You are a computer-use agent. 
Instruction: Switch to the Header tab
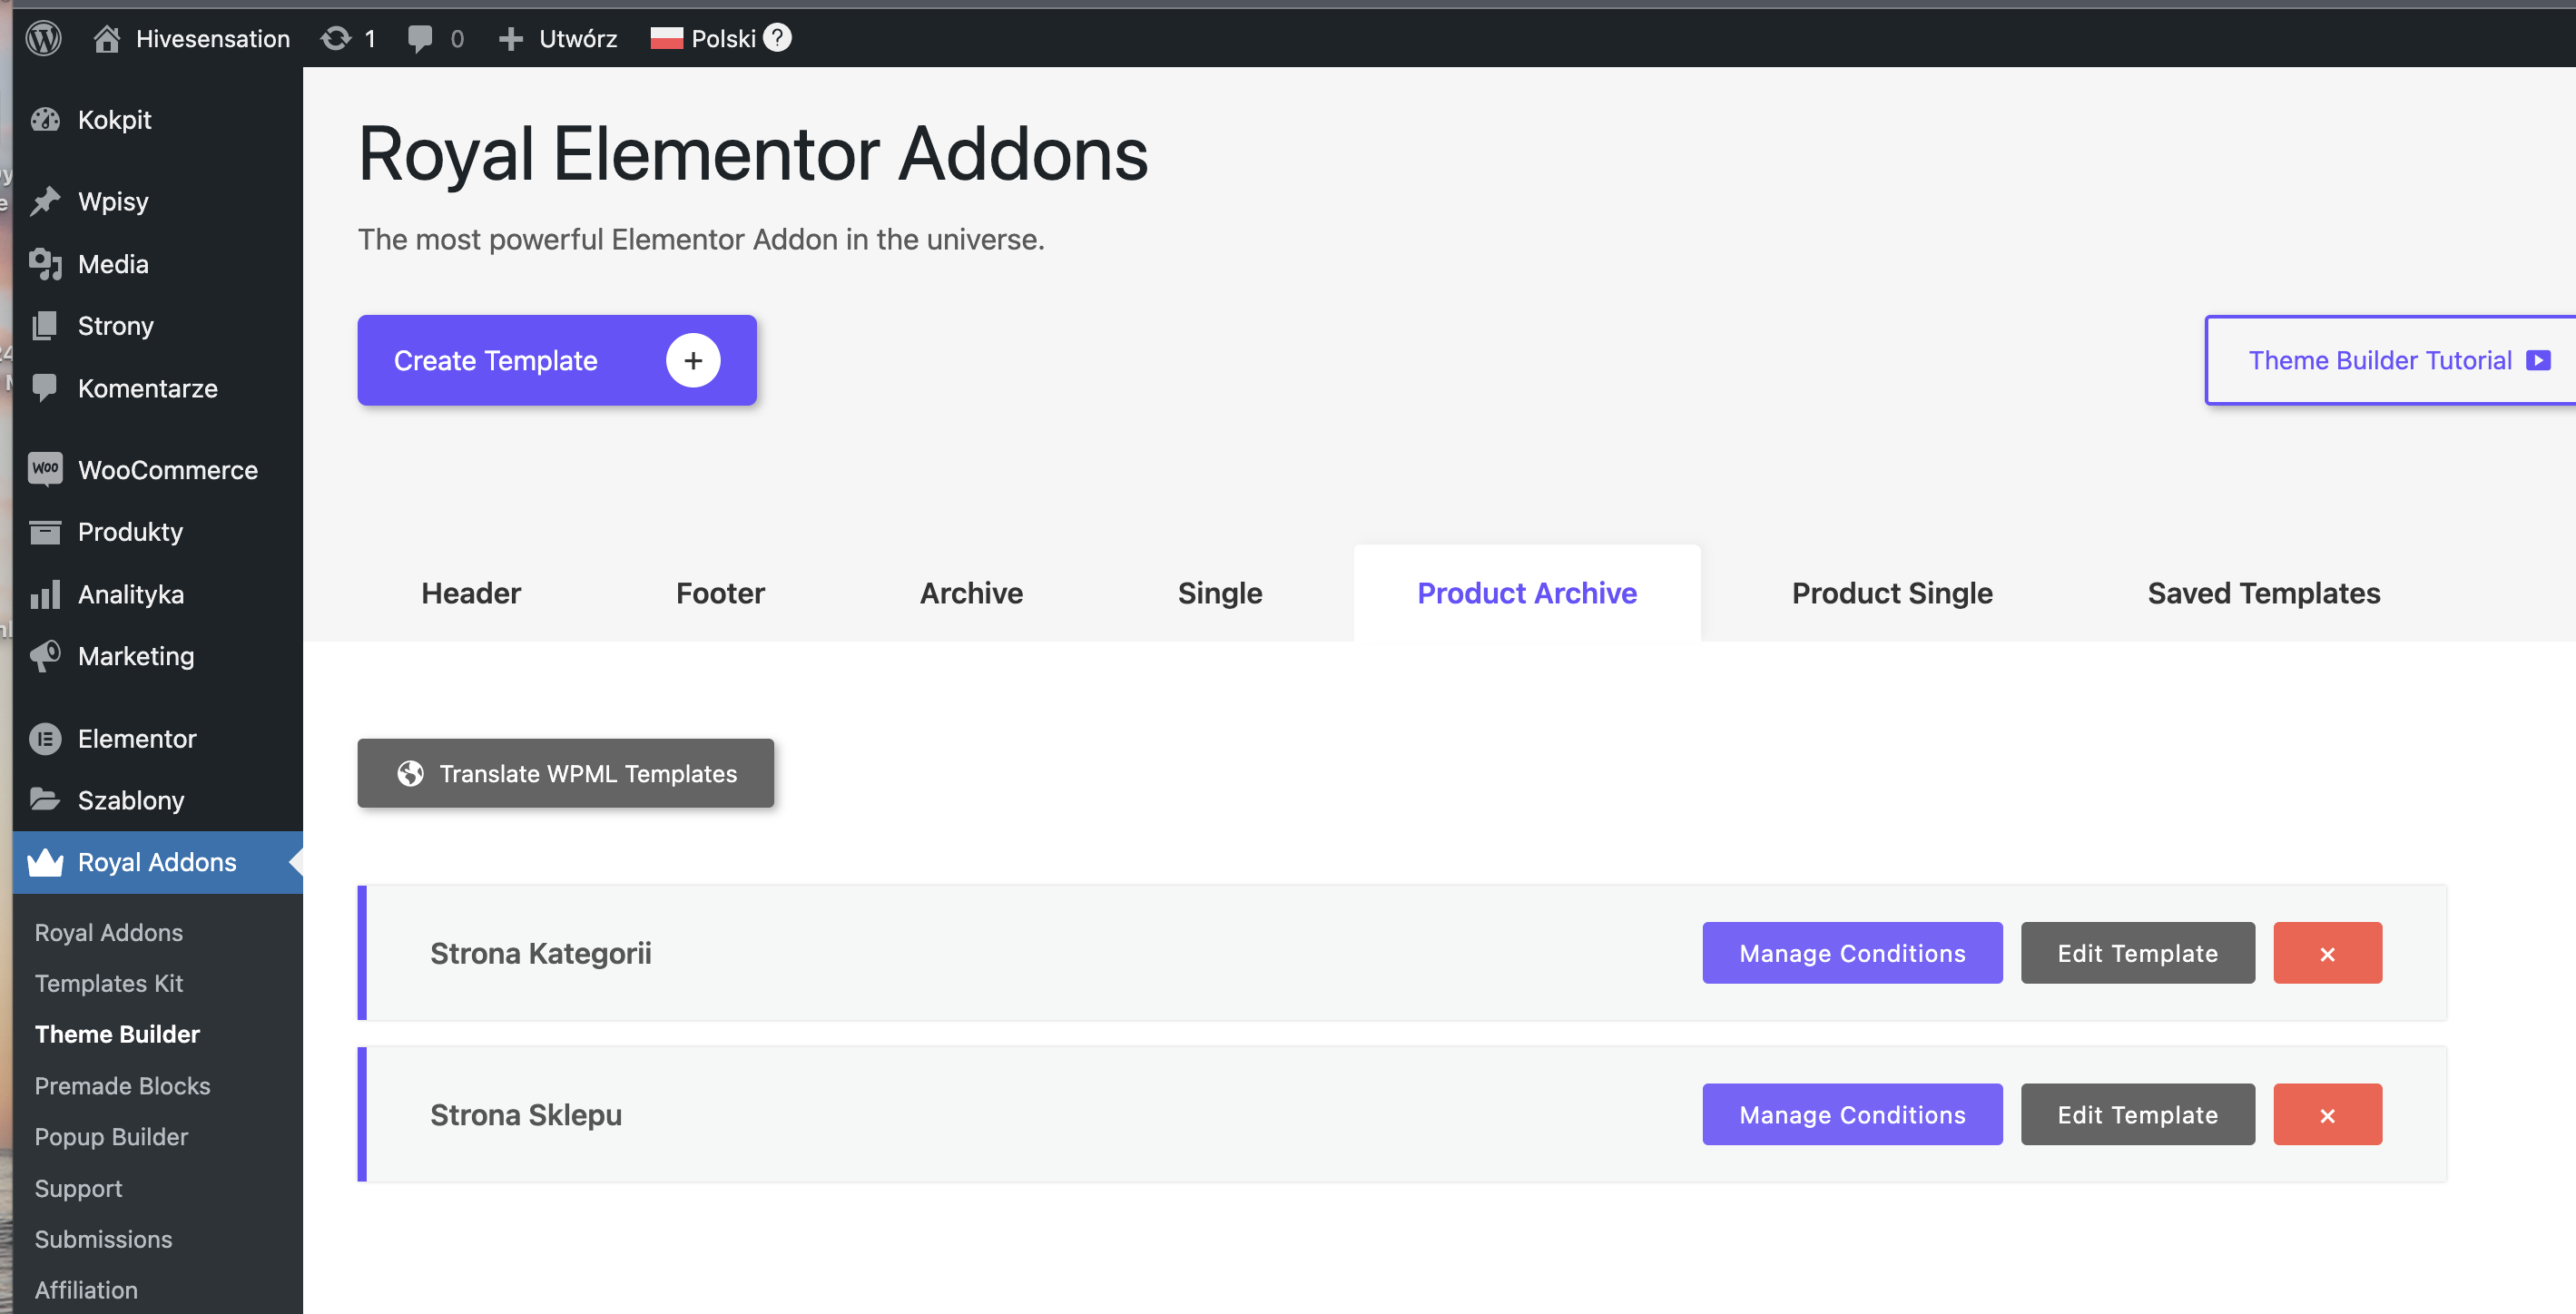[471, 594]
